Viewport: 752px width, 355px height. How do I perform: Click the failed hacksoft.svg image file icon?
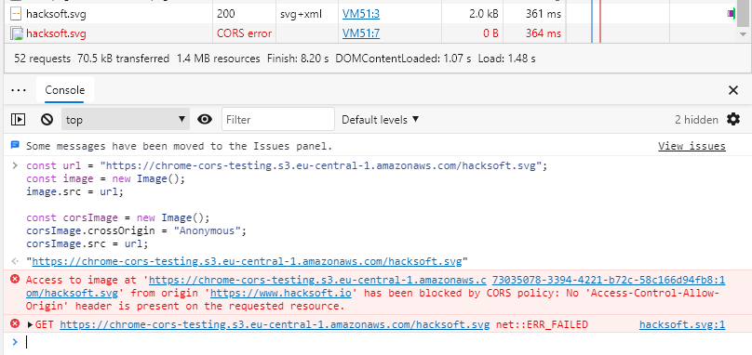tap(18, 33)
